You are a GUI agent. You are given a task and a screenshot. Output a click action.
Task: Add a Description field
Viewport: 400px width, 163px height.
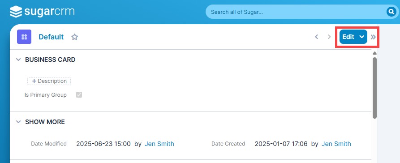click(x=49, y=81)
